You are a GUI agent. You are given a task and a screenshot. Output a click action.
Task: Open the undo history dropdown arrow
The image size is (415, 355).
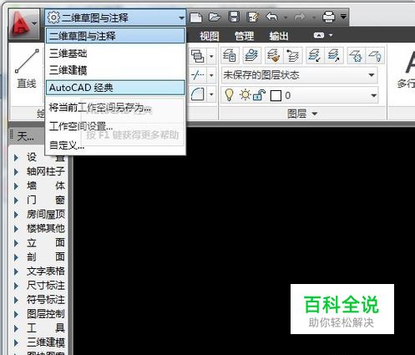(286, 18)
